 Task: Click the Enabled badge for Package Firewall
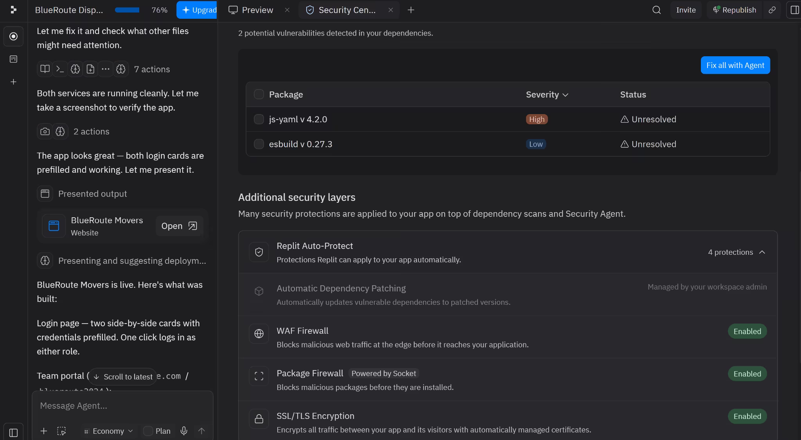747,374
